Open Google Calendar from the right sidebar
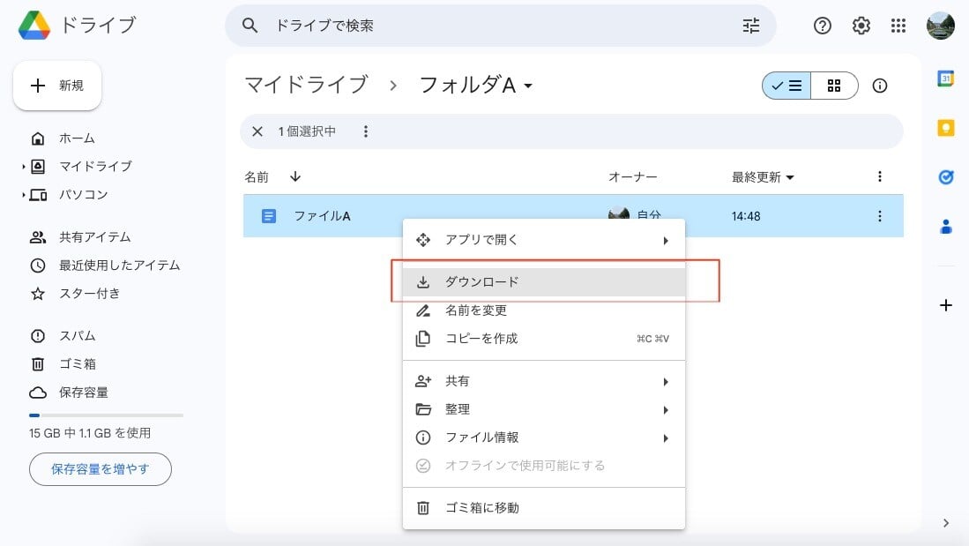This screenshot has width=969, height=546. tap(945, 79)
